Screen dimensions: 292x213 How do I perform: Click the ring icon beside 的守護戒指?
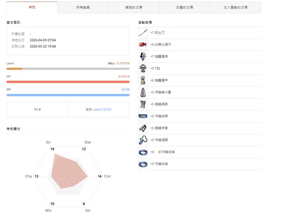point(143,152)
